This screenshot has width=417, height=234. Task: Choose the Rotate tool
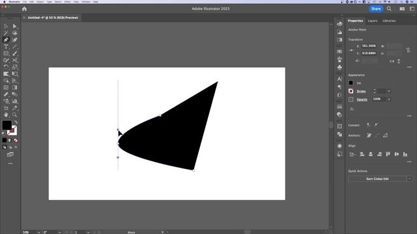6,67
